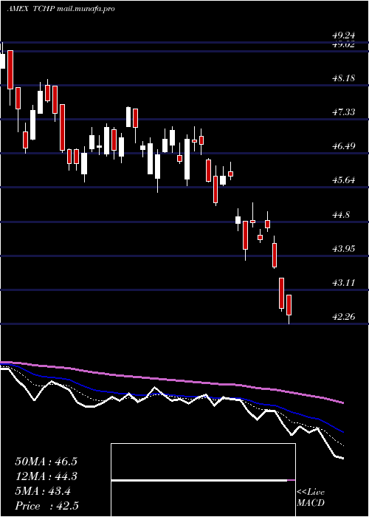The height and width of the screenshot is (517, 369).
Task: Click the 43.95 price axis label
Action: coord(344,249)
